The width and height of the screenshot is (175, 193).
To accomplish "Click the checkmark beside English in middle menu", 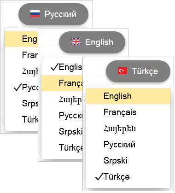I will tap(54, 67).
